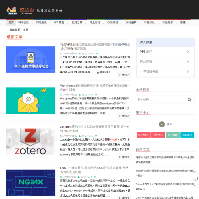199x199 pixels.
Task: Click the red 软件 link in Zotero excerpt
Action: (x=115, y=140)
